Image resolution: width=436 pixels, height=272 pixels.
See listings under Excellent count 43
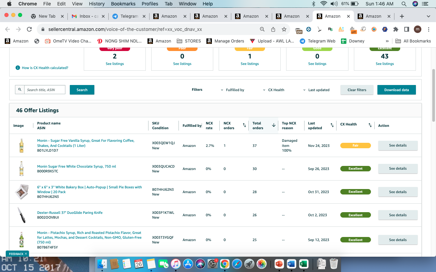coord(385,64)
